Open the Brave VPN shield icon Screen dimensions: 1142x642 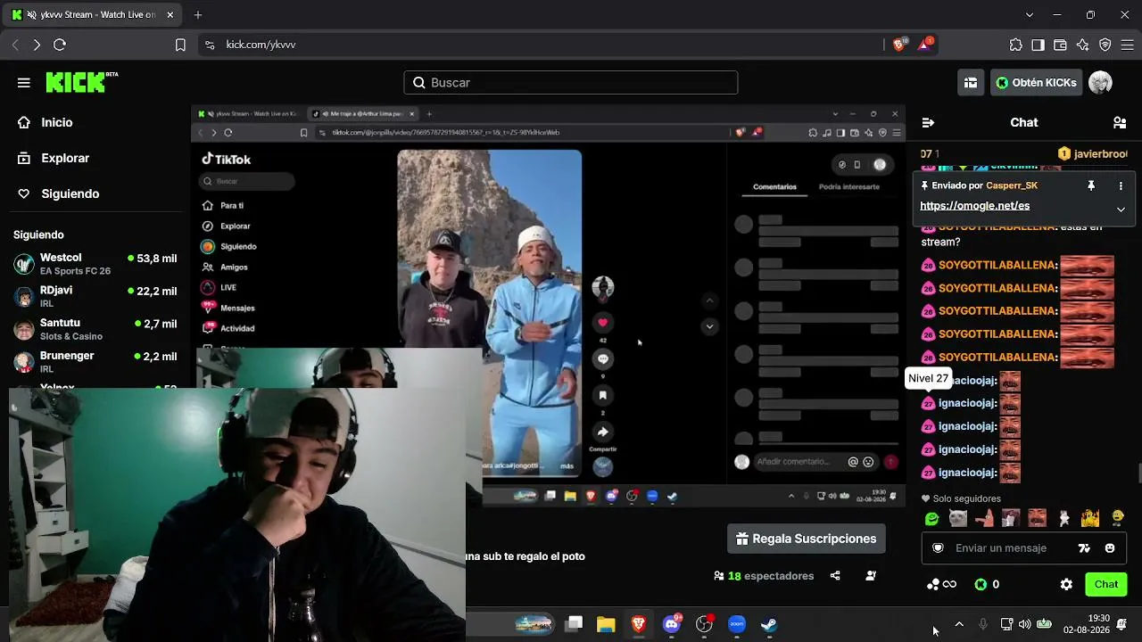point(1105,45)
